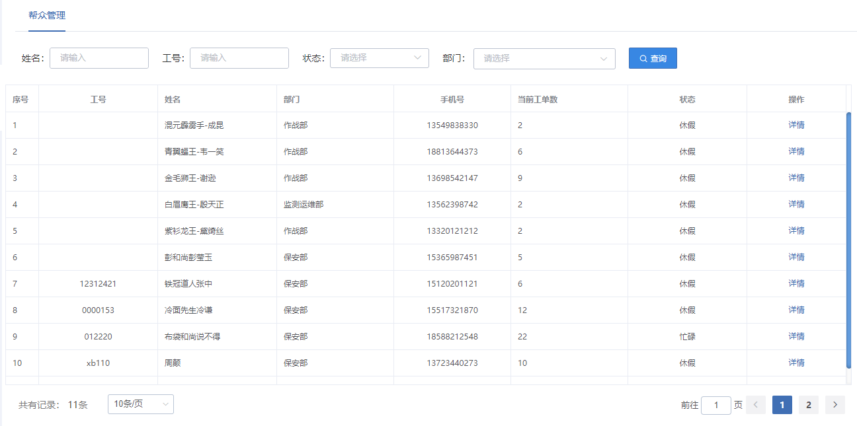Focus the 姓名 input field

tap(99, 58)
